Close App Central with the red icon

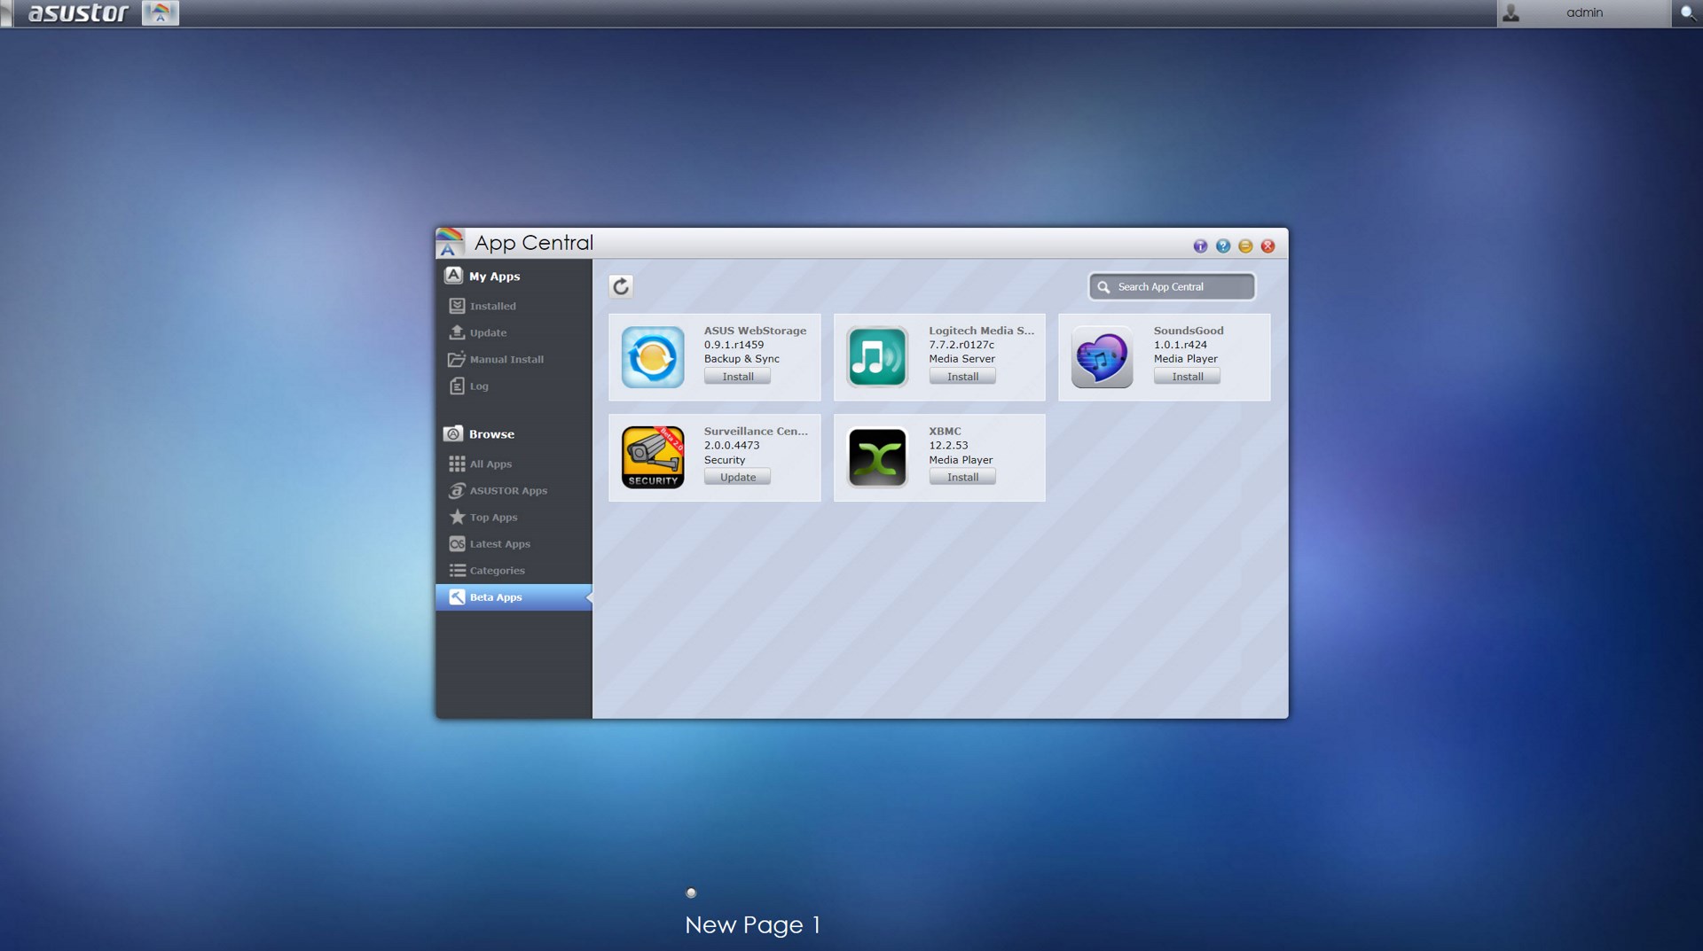point(1268,246)
